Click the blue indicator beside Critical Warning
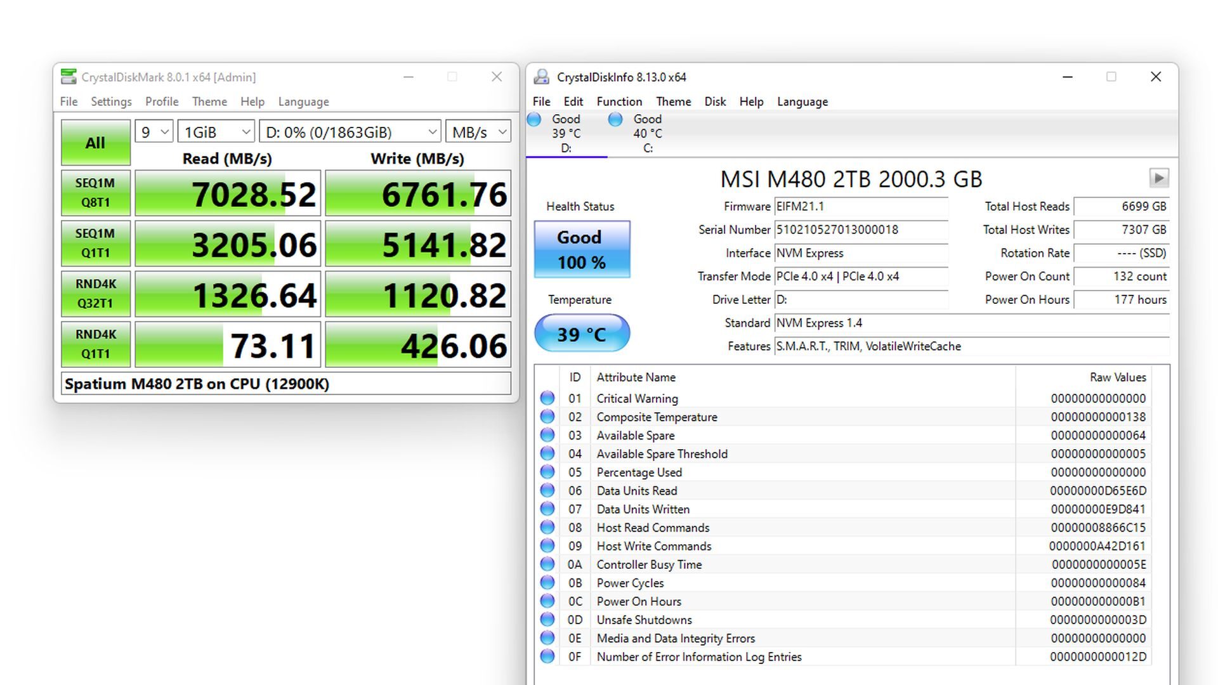1218x685 pixels. pos(546,398)
